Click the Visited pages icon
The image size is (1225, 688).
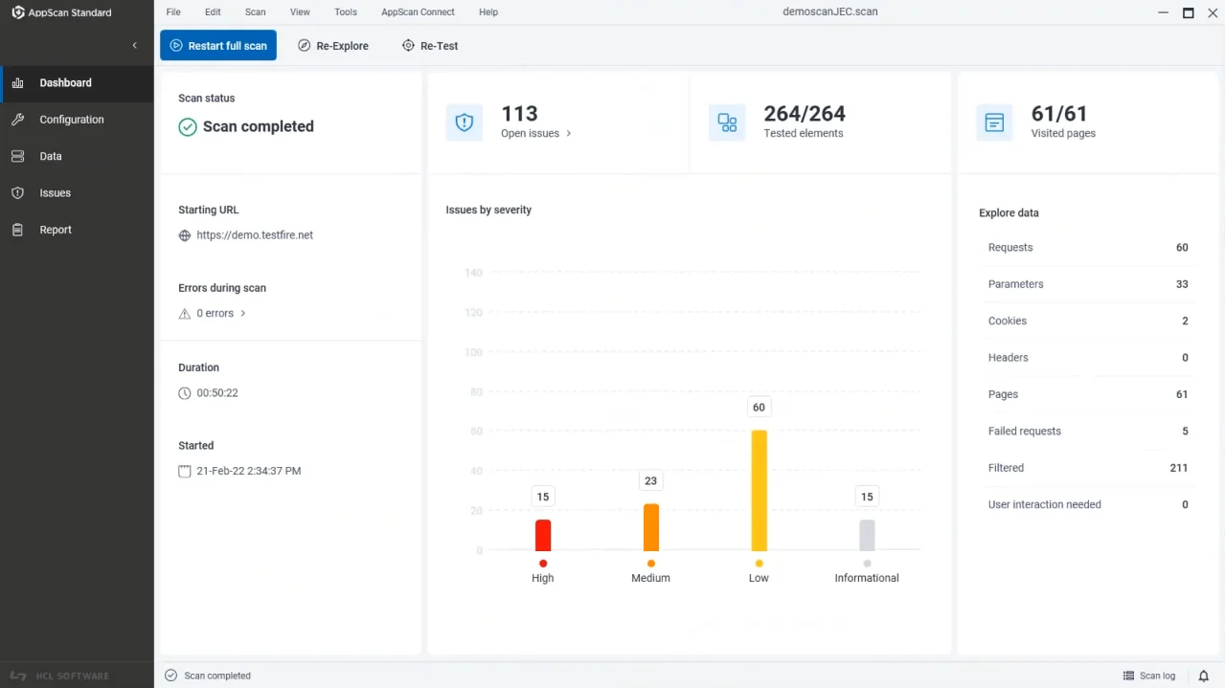[x=993, y=122]
